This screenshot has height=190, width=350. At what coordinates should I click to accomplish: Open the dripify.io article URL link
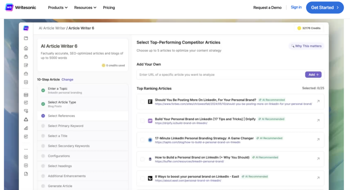point(181,123)
